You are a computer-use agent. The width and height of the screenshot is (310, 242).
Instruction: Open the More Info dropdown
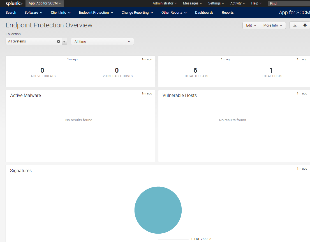tap(273, 25)
